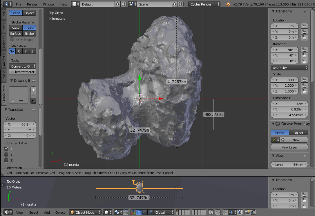The width and height of the screenshot is (315, 216).
Task: Toggle the snap magnet icon
Action: (x=225, y=212)
